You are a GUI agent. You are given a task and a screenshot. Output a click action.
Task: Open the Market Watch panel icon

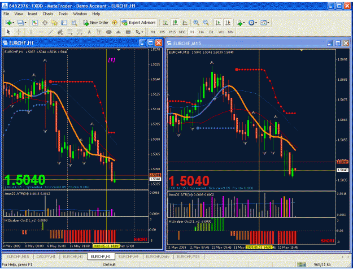(x=35, y=23)
